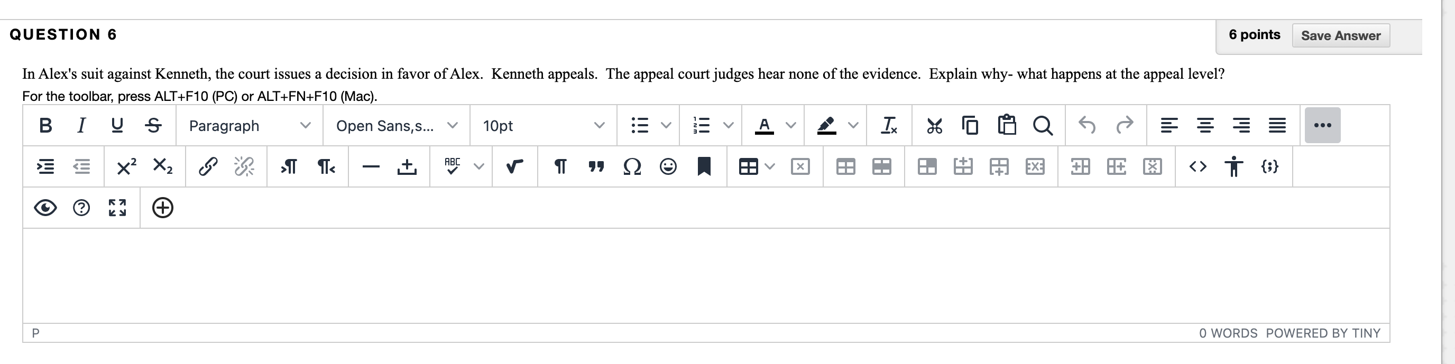Set right-to-left text direction
Viewport: 1455px width, 364px height.
pos(326,166)
